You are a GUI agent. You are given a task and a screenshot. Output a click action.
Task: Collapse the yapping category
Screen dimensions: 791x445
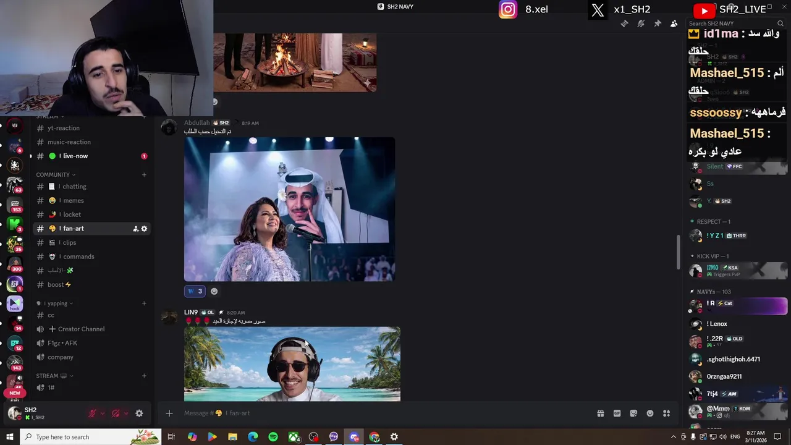[55, 303]
